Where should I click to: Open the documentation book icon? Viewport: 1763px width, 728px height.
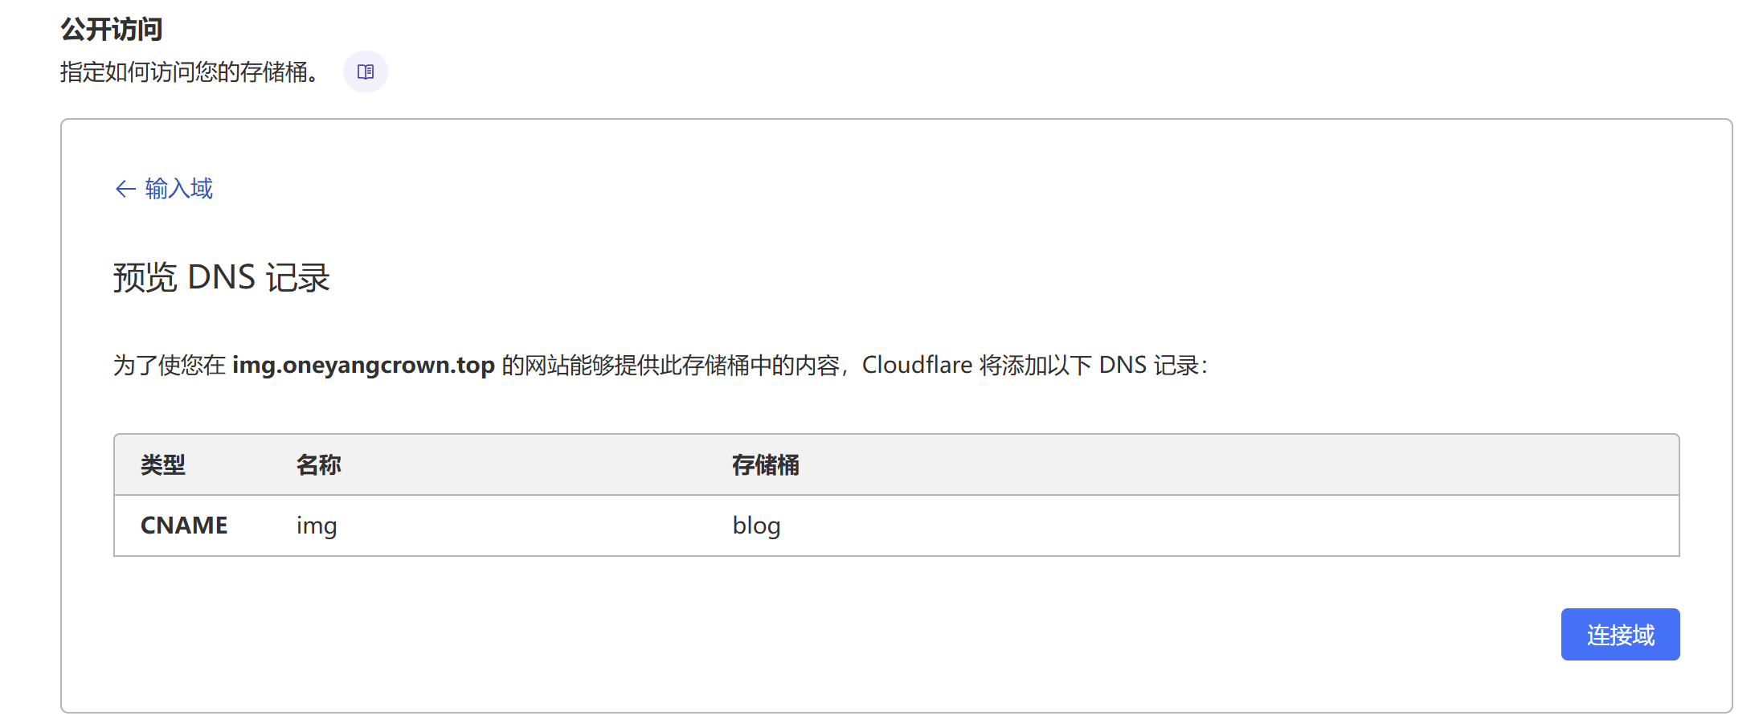coord(366,72)
